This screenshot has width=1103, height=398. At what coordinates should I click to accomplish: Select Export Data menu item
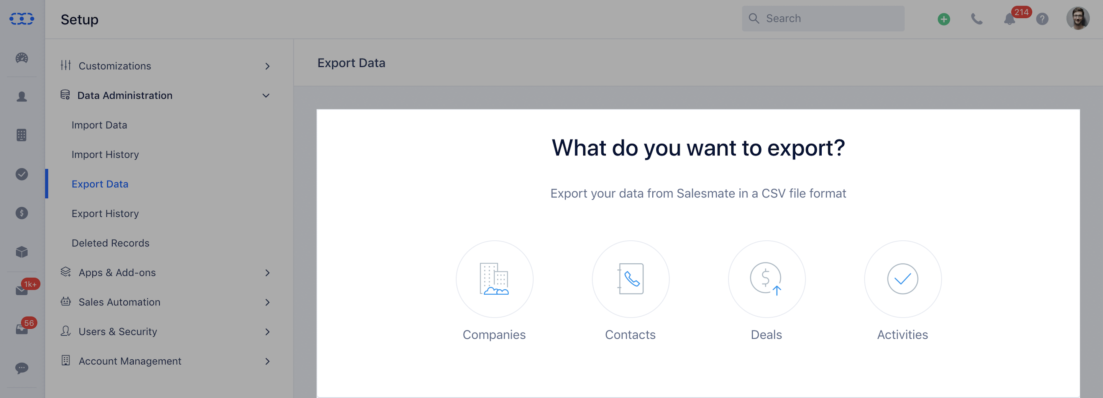point(100,184)
